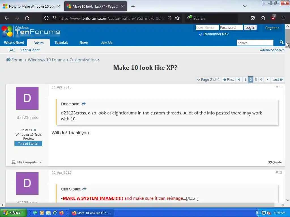Go to next page arrow in pagination
290x217 pixels.
coord(267,79)
